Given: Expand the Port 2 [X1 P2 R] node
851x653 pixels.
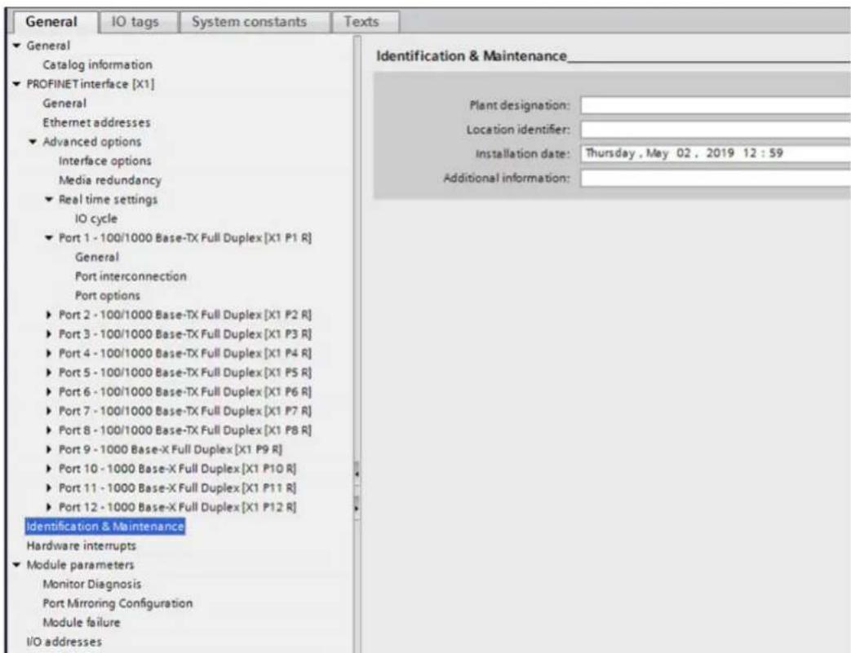Looking at the screenshot, I should 49,315.
